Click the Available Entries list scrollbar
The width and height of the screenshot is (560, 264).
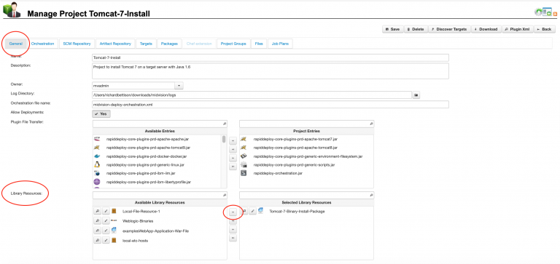coord(224,139)
